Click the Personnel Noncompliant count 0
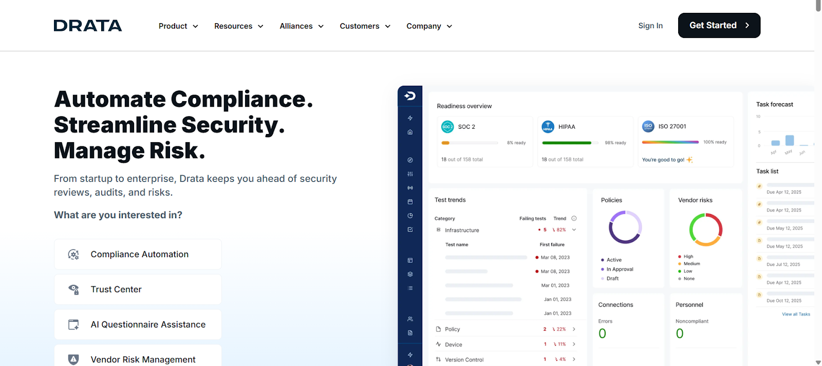This screenshot has height=366, width=822. [680, 334]
